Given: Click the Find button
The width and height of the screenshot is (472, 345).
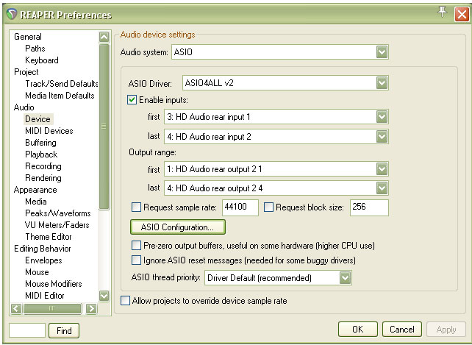Looking at the screenshot, I should point(64,331).
